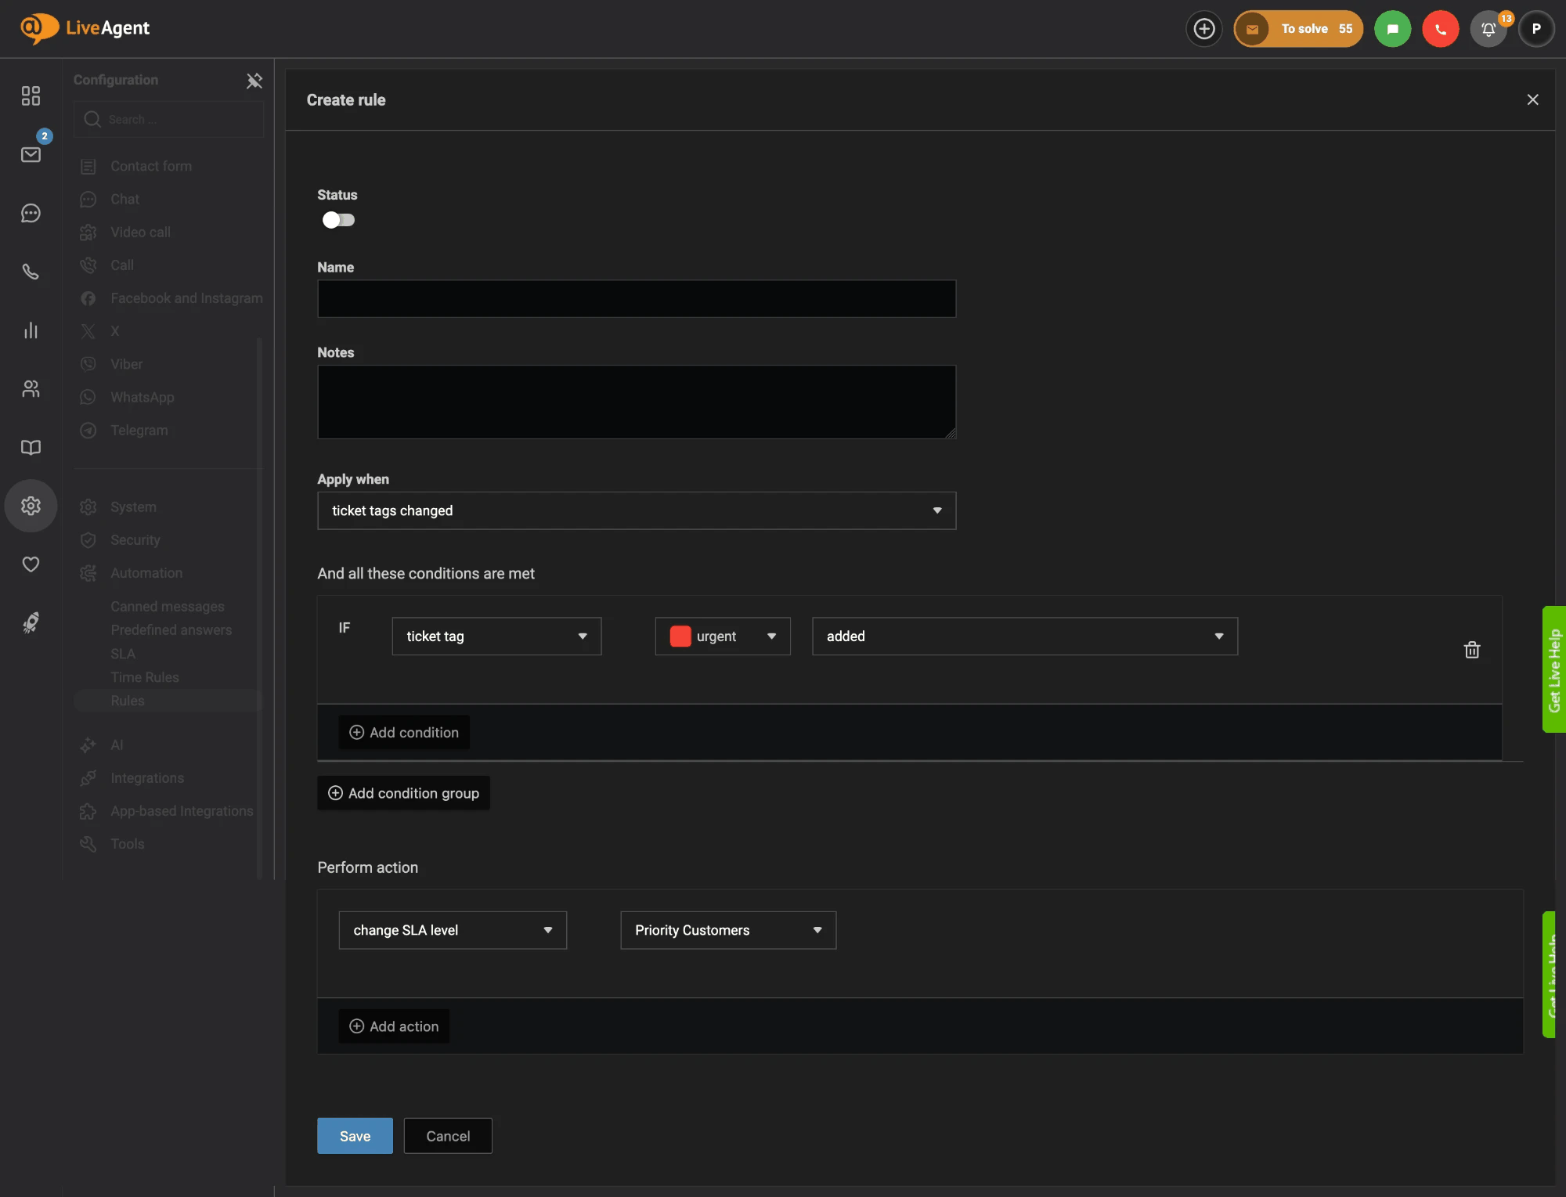This screenshot has height=1197, width=1566.
Task: Click Add condition group button
Action: tap(403, 793)
